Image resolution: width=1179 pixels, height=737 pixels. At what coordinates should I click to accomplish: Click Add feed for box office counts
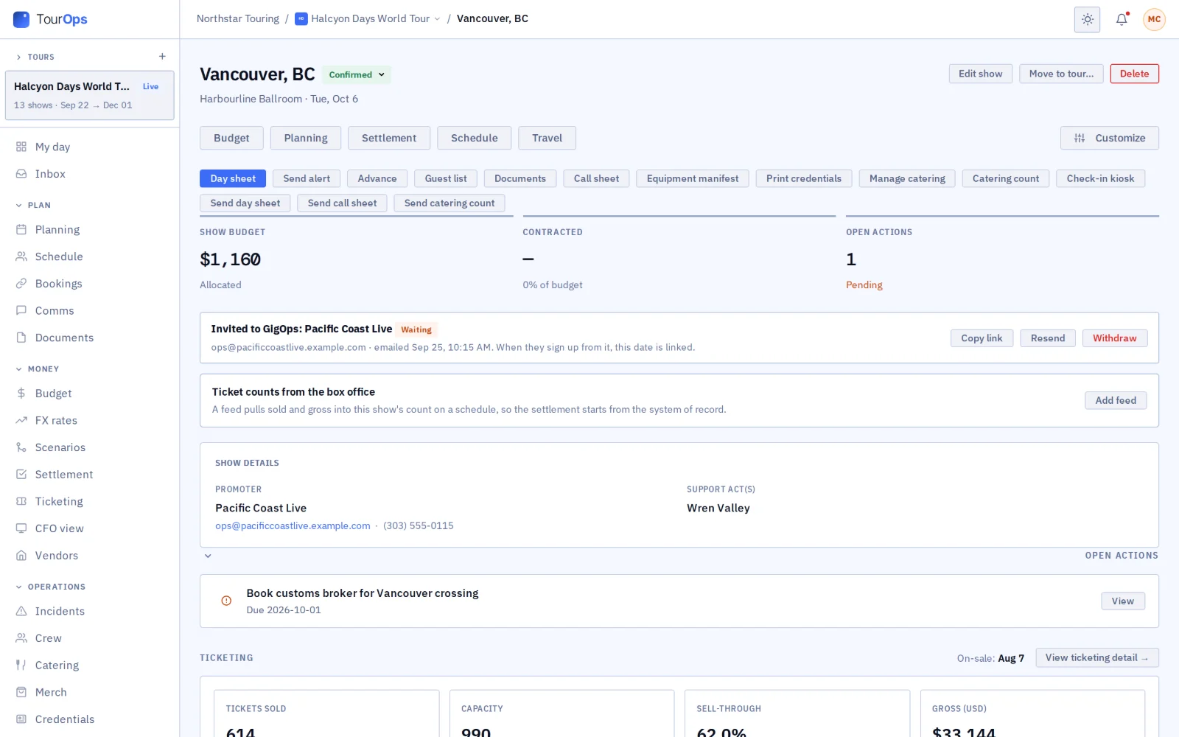pyautogui.click(x=1116, y=400)
